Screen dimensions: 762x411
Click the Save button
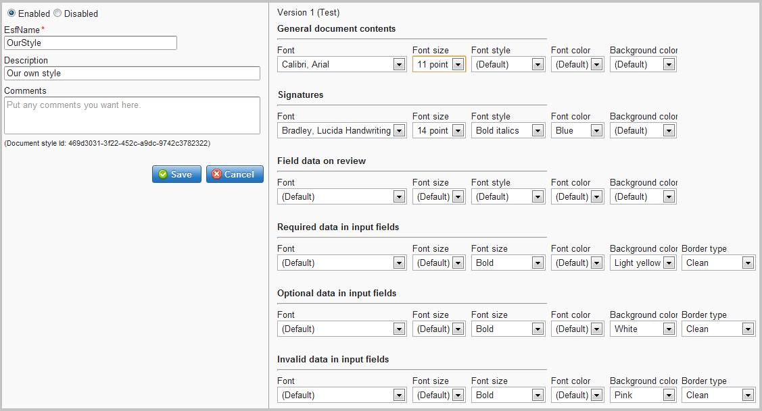[176, 174]
